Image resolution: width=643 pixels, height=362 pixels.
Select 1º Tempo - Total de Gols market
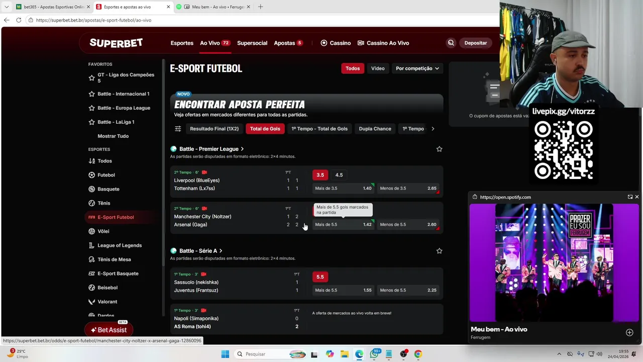point(319,129)
